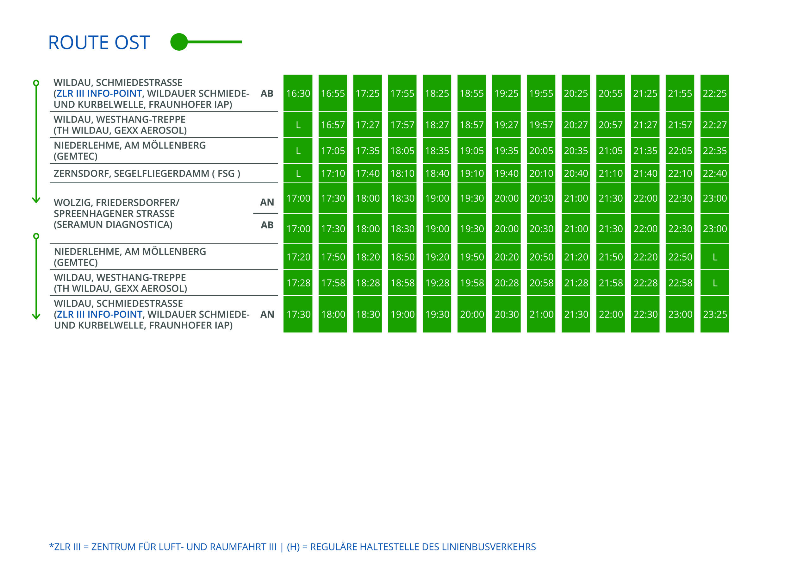Select the 18:55 time cell
This screenshot has height=571, width=810.
pos(472,93)
